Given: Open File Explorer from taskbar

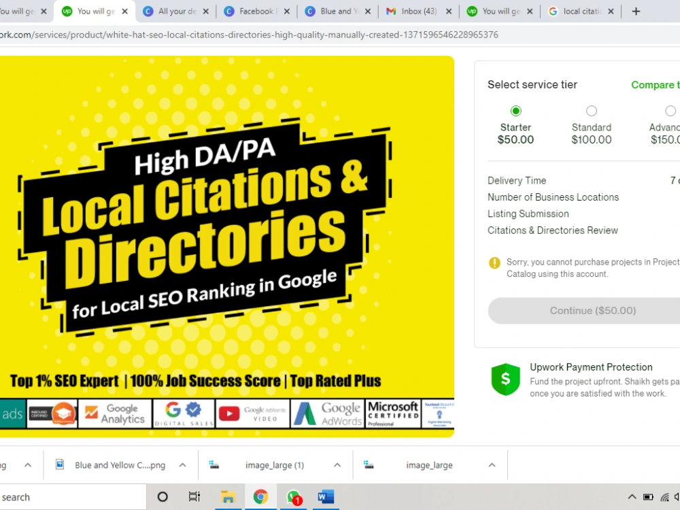Looking at the screenshot, I should [228, 497].
